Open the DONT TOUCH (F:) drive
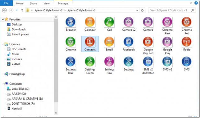The width and height of the screenshot is (200, 118). tap(23, 104)
